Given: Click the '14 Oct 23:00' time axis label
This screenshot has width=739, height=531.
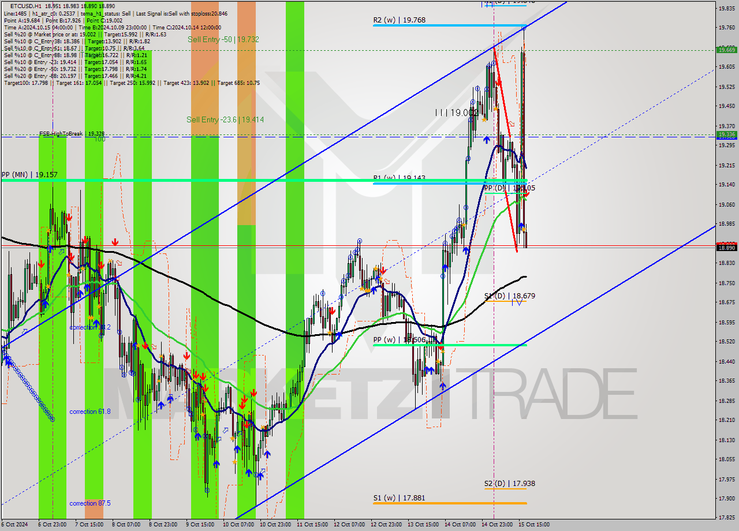Looking at the screenshot, I should tap(497, 525).
